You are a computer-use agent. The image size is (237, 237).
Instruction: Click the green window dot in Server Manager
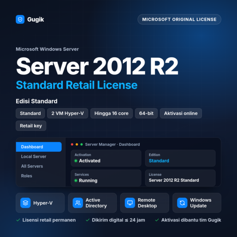click(81, 144)
